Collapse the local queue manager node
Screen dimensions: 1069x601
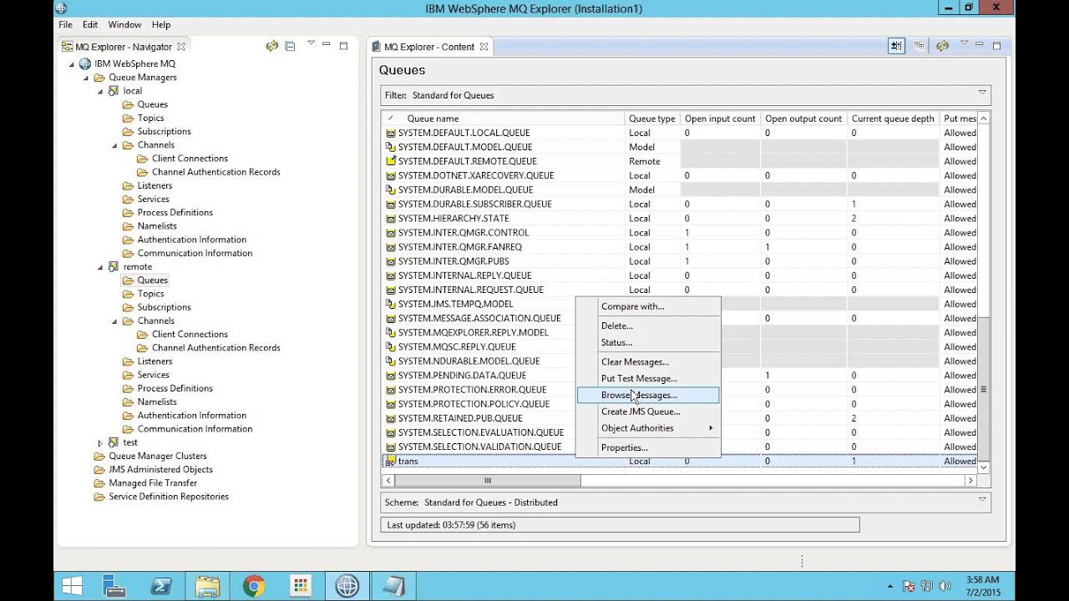coord(100,91)
